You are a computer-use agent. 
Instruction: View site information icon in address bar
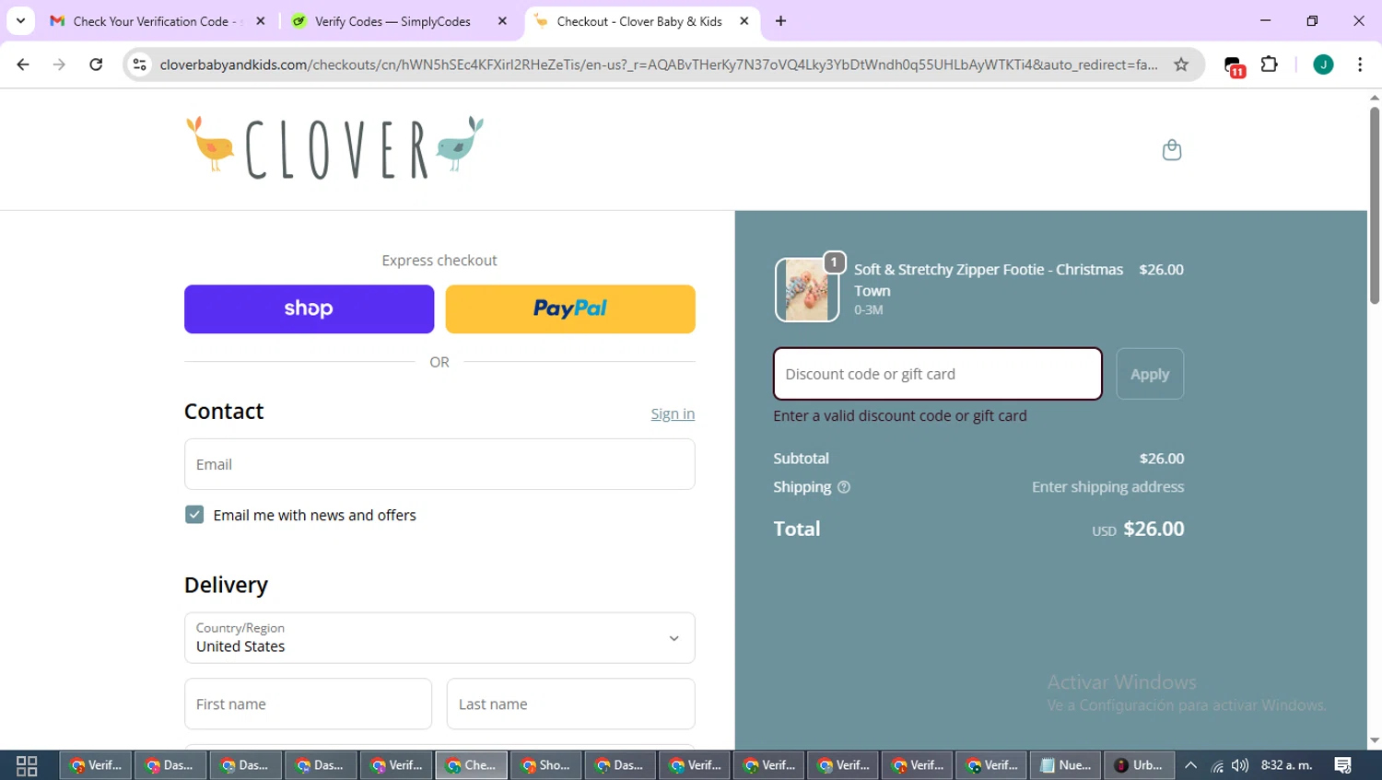click(x=140, y=64)
